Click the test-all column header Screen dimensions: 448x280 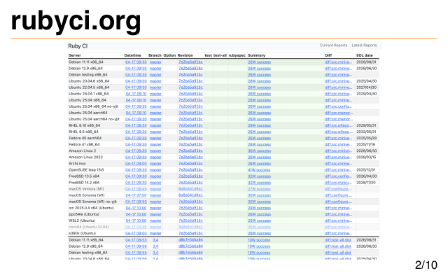(x=220, y=55)
